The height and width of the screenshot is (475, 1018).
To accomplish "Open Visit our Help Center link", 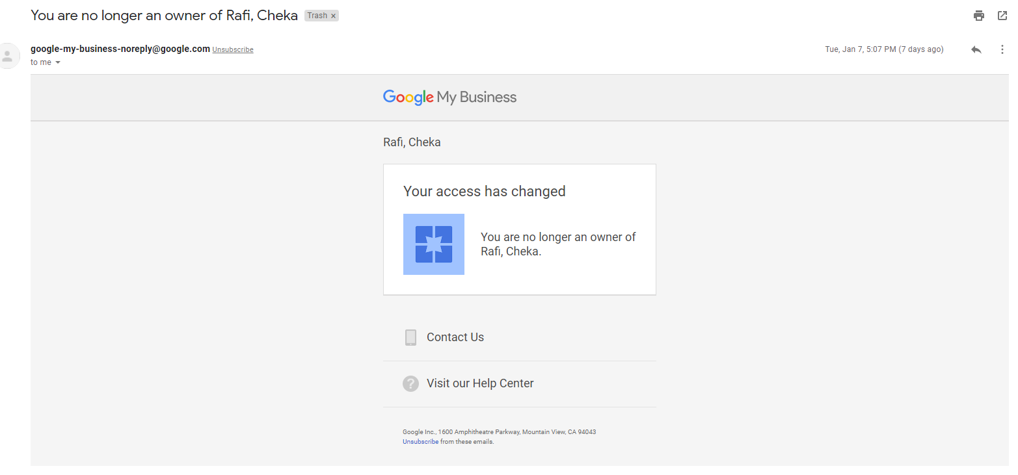I will point(480,383).
